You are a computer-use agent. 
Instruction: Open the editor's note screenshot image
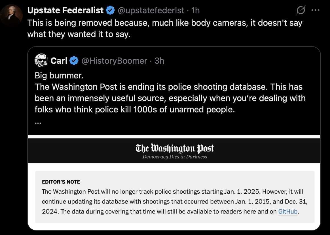174,183
